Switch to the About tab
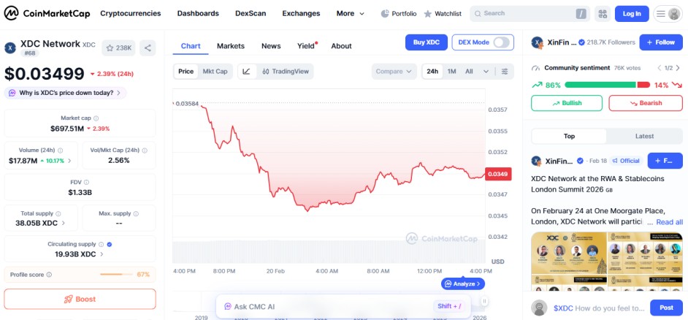 341,46
